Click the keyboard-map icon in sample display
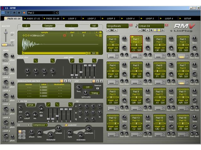The width and height of the screenshot is (201, 150). point(100,36)
